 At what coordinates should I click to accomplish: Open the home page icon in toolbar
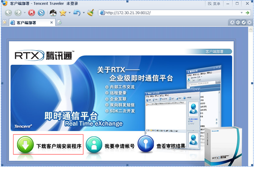[x=53, y=13]
